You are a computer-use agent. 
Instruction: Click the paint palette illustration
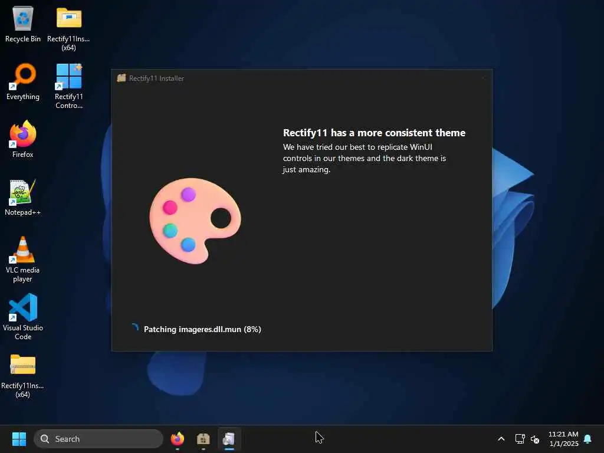(195, 221)
